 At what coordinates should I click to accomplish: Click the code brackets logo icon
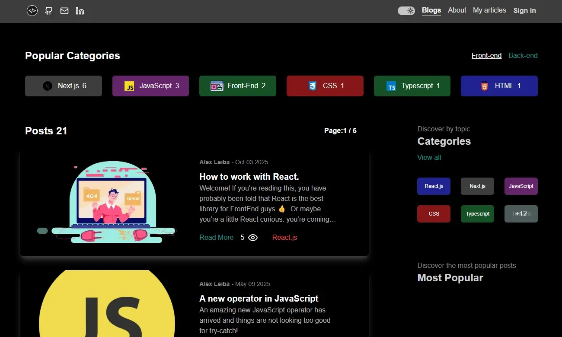[32, 11]
